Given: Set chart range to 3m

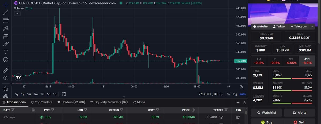Looking at the screenshot, I should [36, 94].
